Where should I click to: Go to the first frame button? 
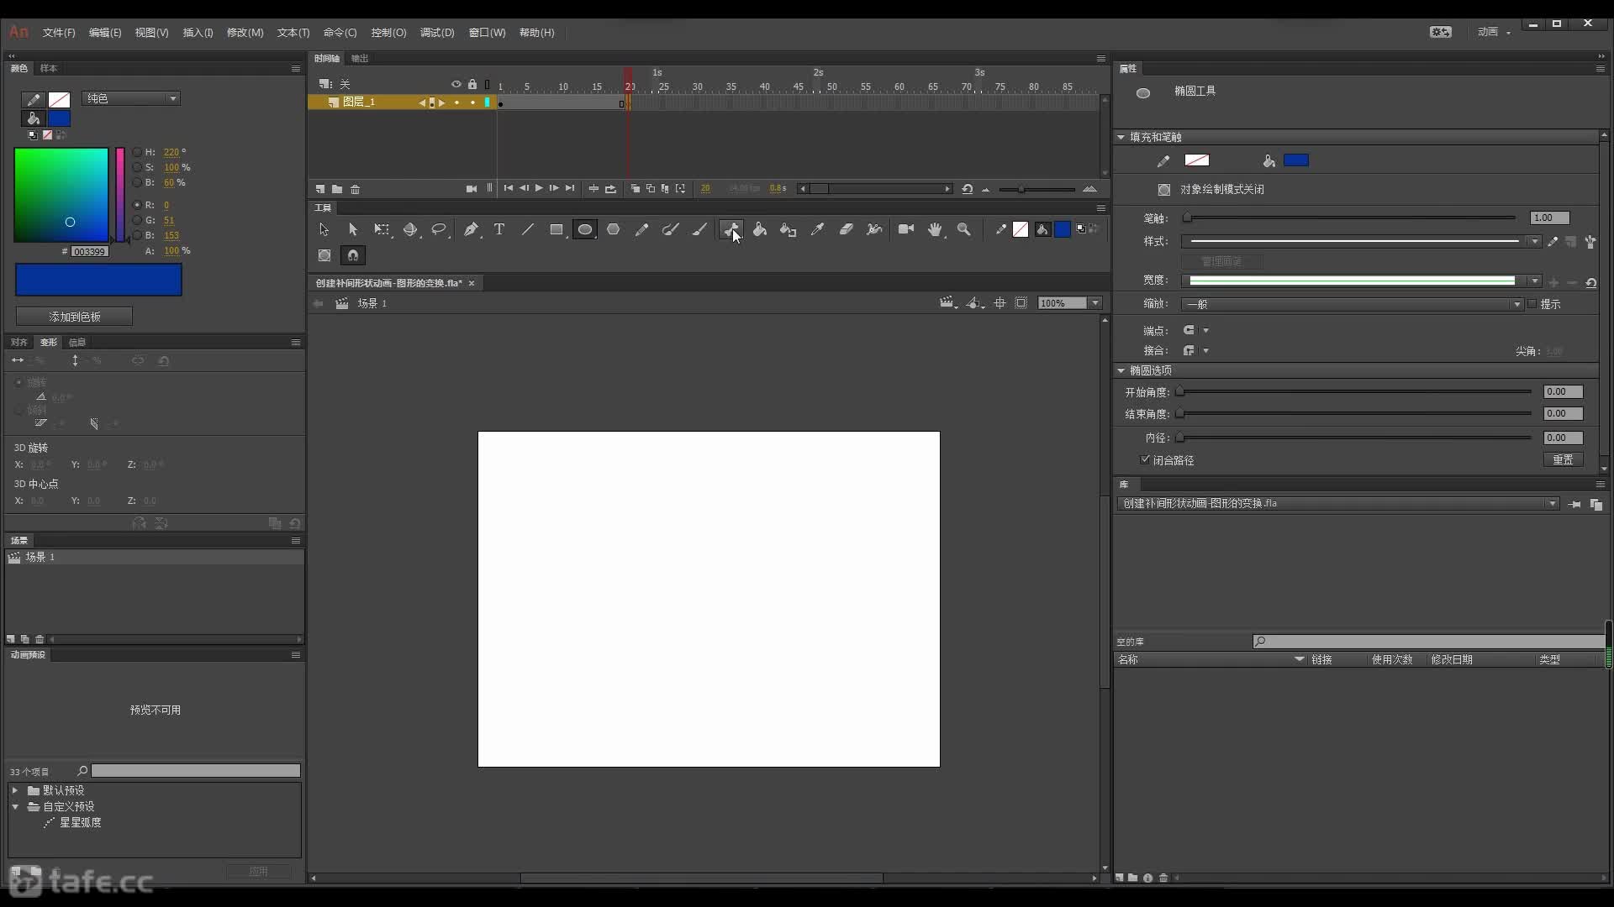click(x=508, y=188)
